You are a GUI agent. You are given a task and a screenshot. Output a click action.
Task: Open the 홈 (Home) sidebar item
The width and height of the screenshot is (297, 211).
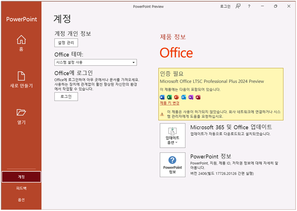[21, 43]
